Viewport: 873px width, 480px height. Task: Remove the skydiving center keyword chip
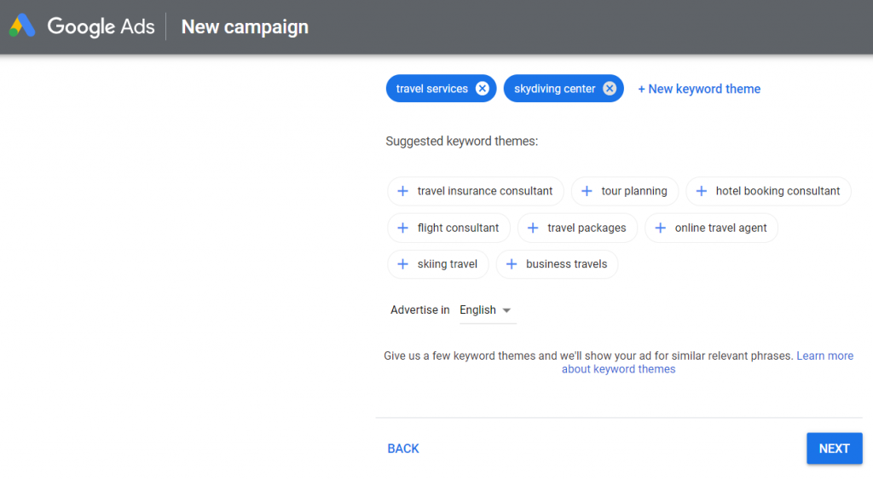tap(610, 89)
